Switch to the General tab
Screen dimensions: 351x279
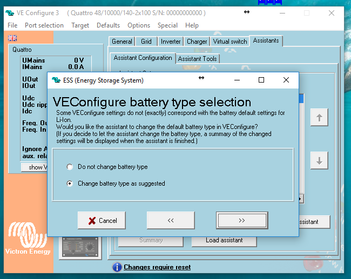coord(122,42)
